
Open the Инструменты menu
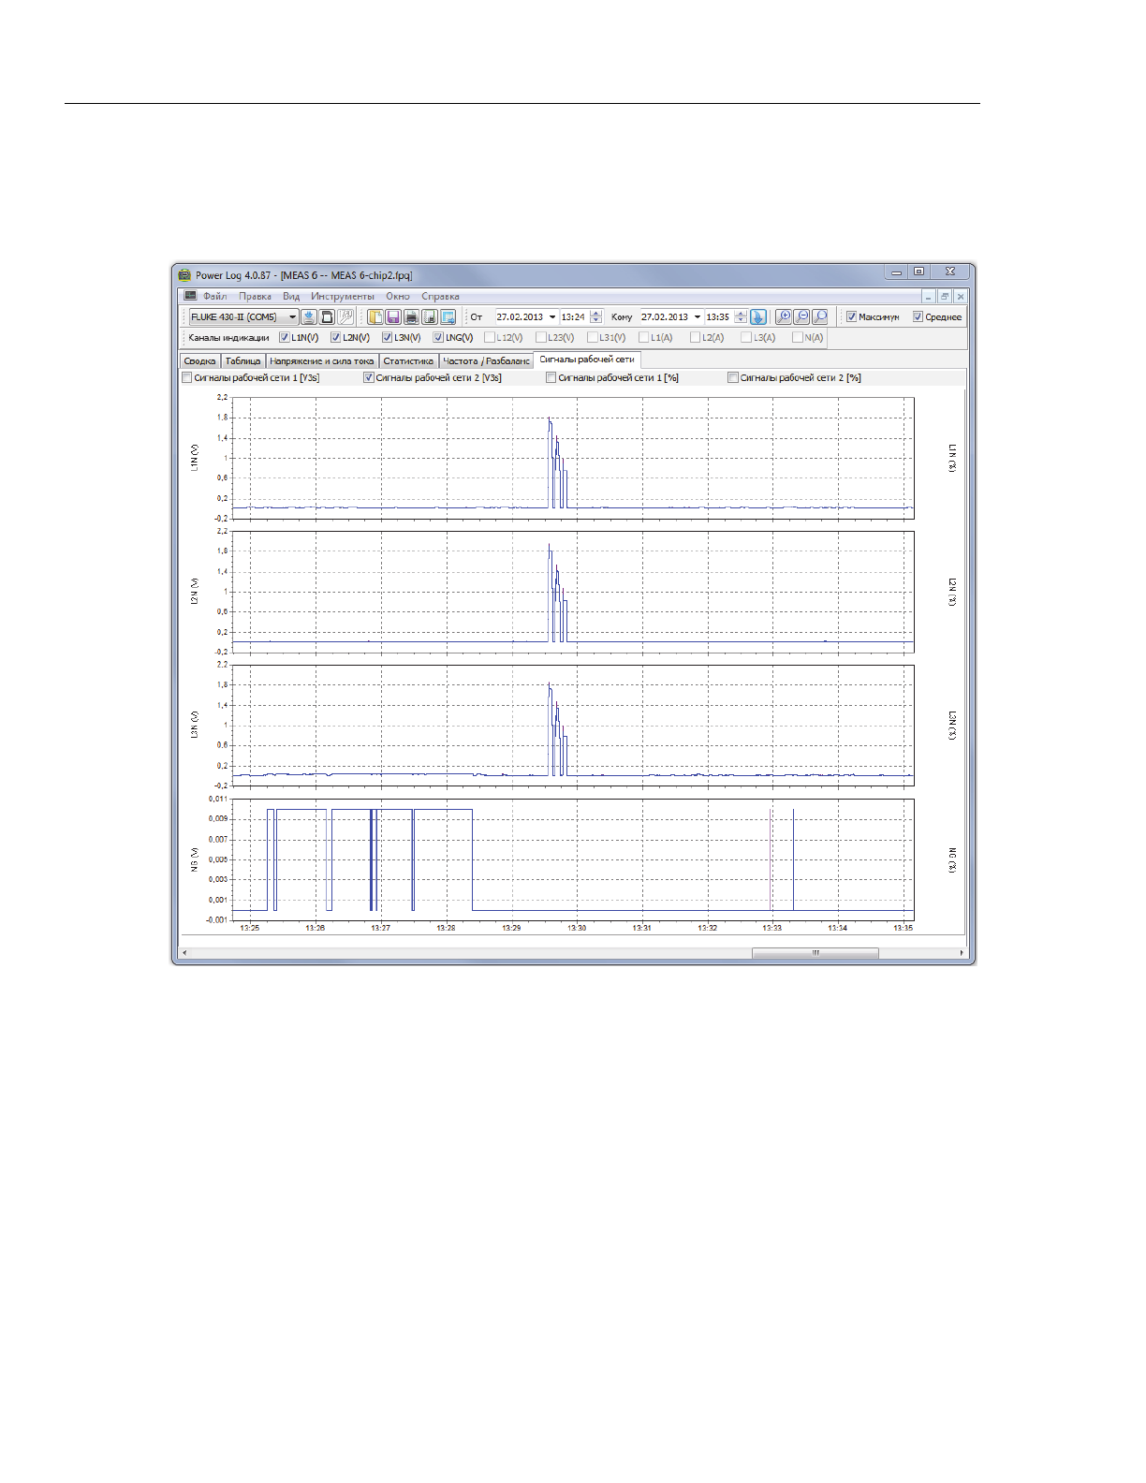point(342,297)
